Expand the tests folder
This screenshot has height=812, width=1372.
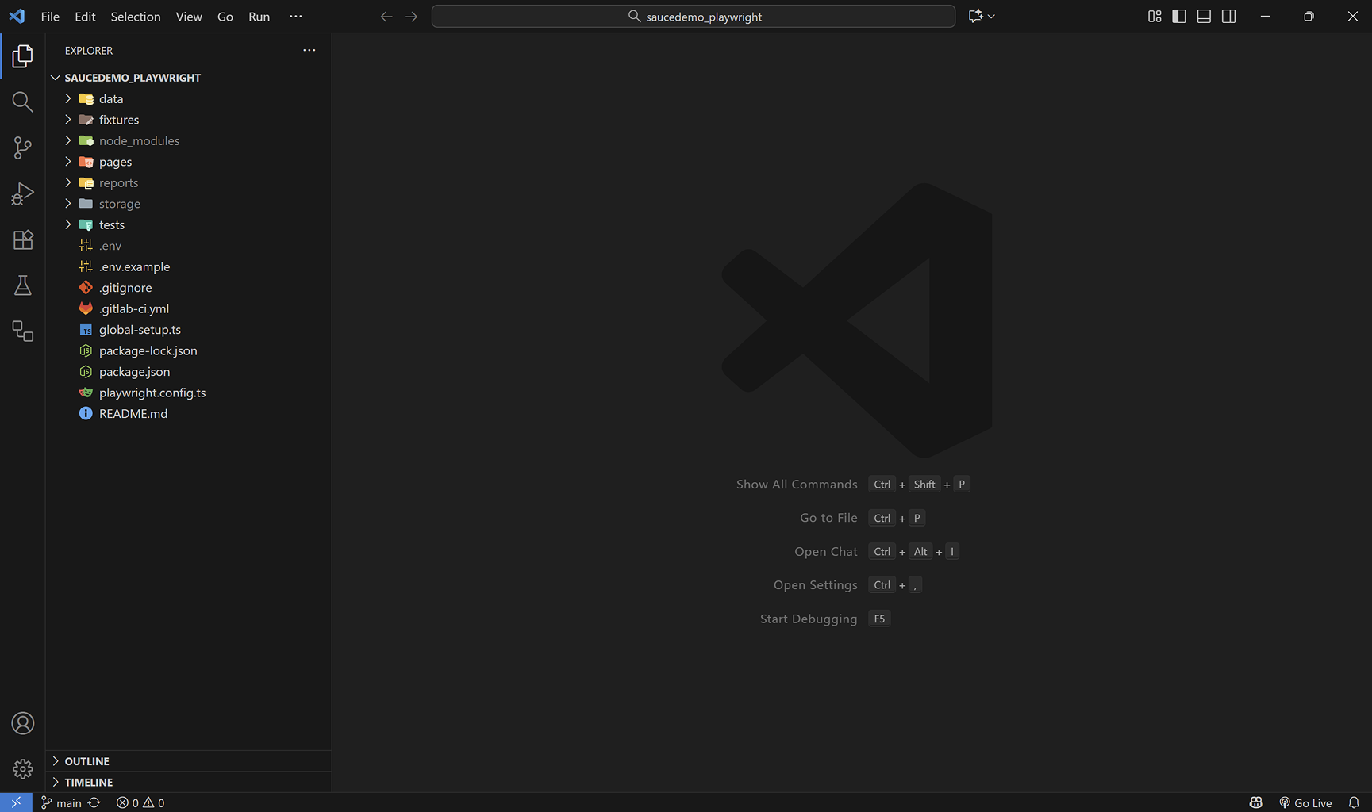coord(111,224)
